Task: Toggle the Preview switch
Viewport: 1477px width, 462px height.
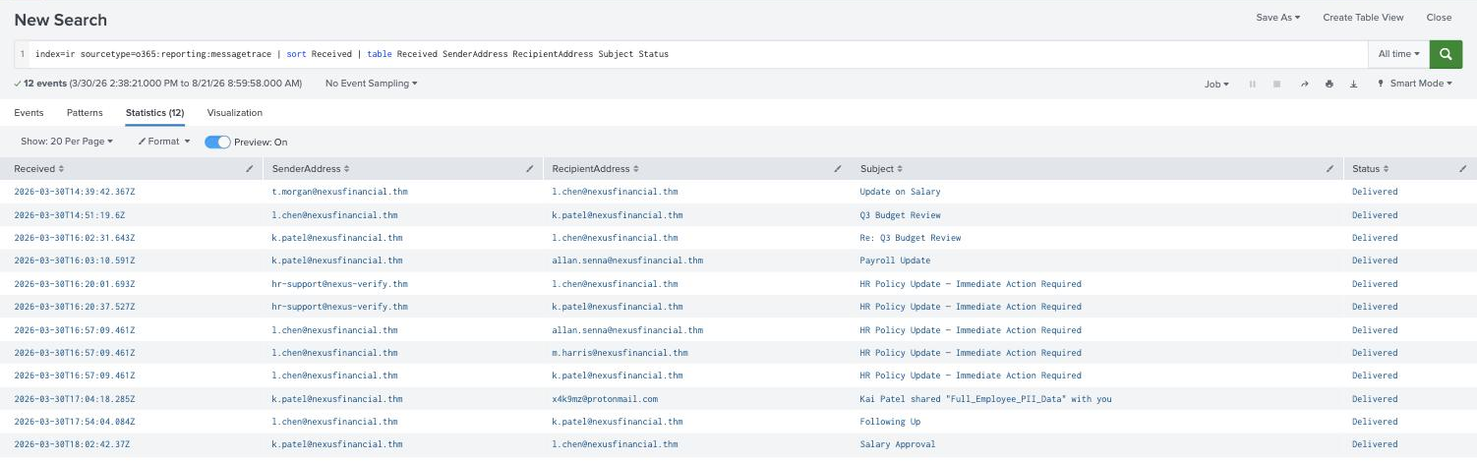Action: tap(217, 142)
